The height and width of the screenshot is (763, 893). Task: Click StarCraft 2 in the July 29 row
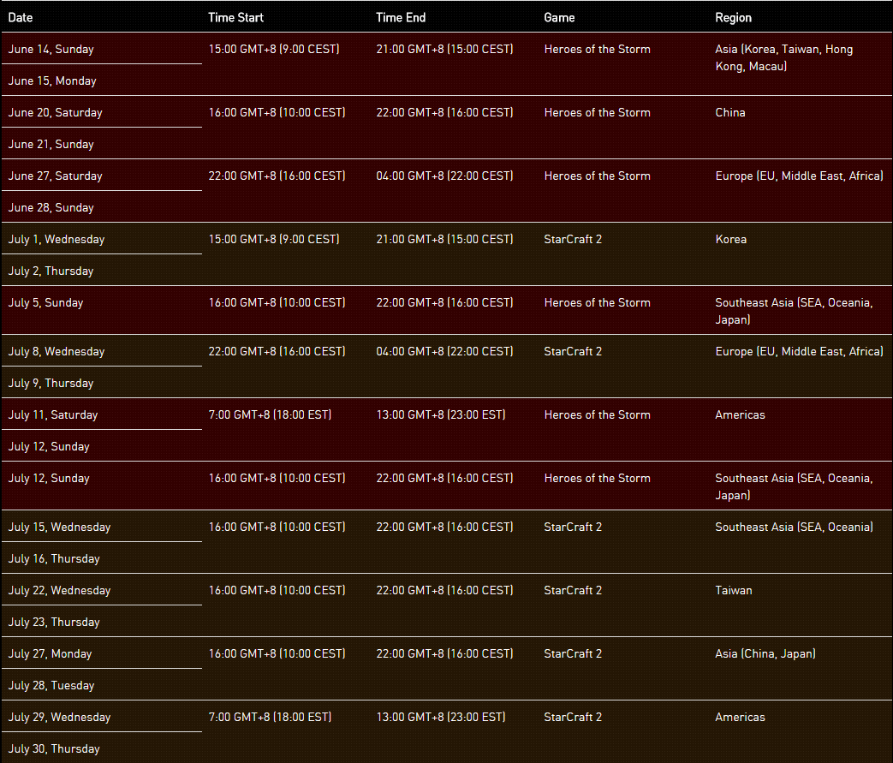click(x=573, y=717)
